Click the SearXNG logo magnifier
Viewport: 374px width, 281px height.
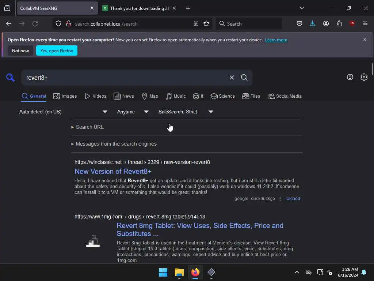tap(10, 78)
